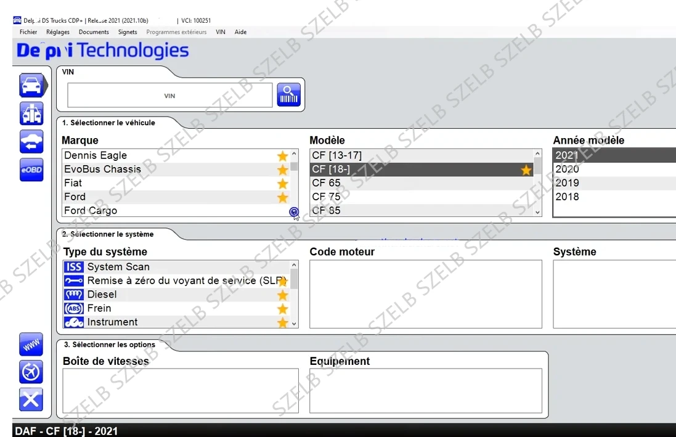Open the Signets menu
The image size is (676, 437).
pos(128,32)
